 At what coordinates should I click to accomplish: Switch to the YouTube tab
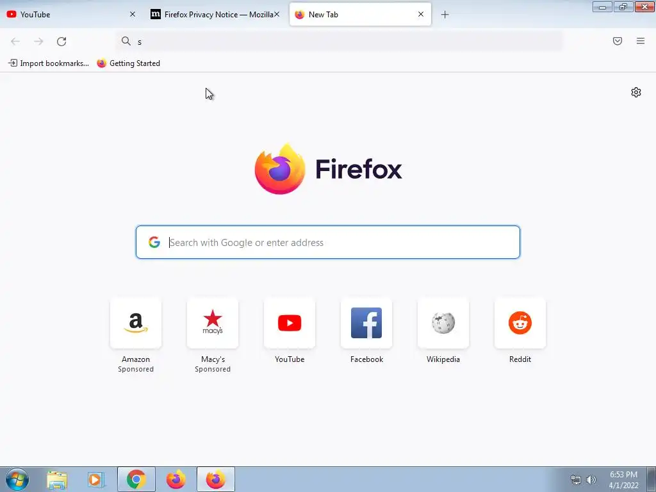point(71,14)
